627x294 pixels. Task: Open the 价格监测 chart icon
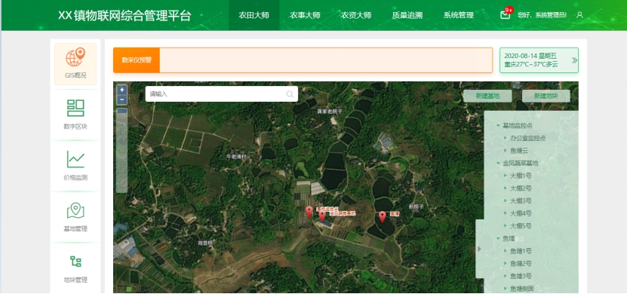[x=75, y=159]
